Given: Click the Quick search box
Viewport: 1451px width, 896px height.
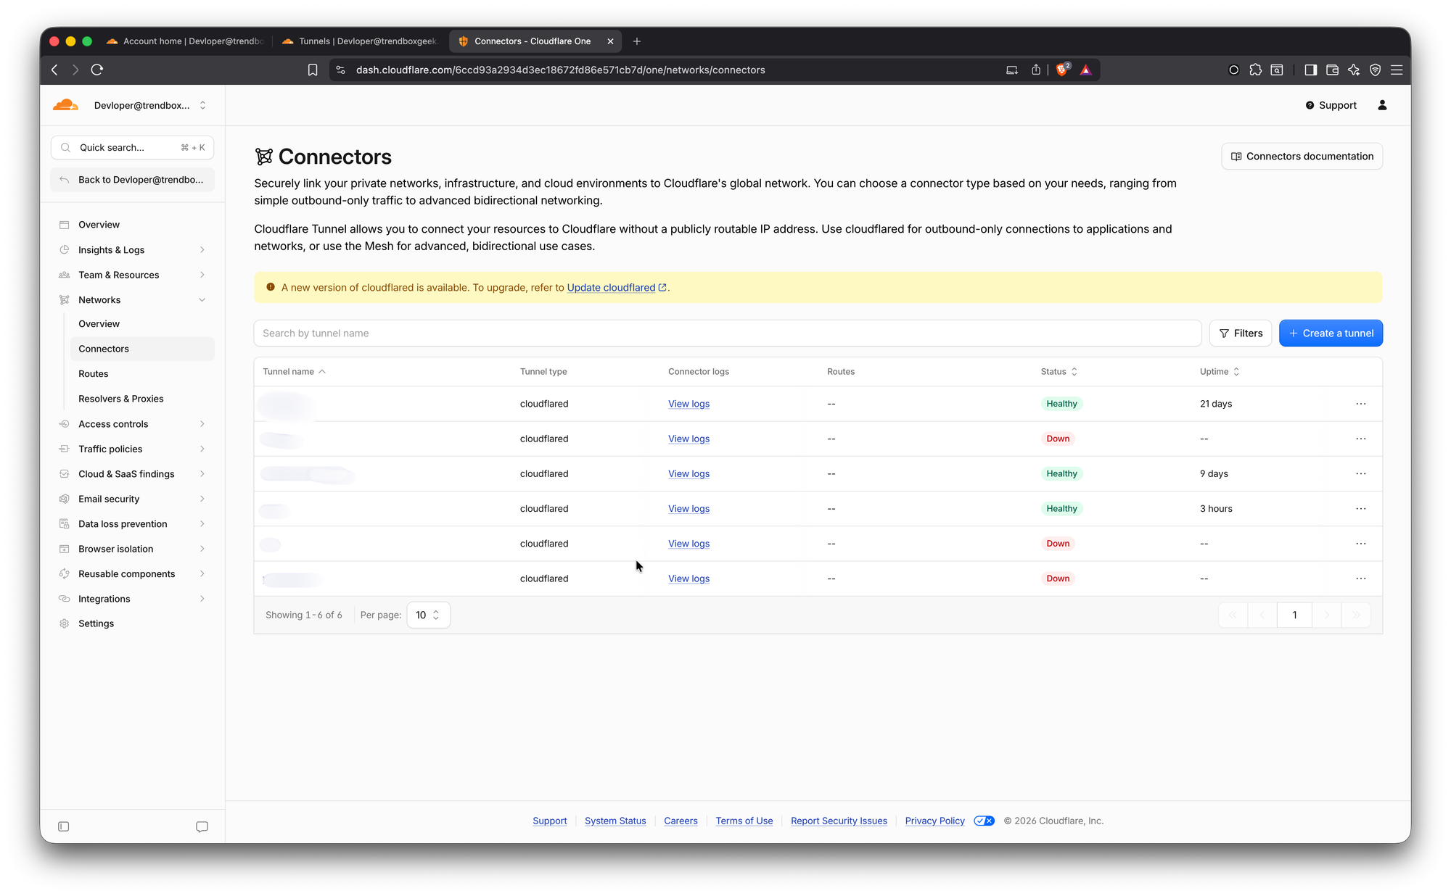Looking at the screenshot, I should click(x=133, y=147).
